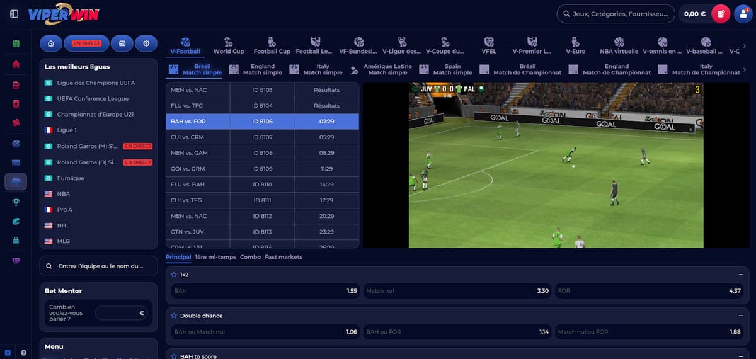The height and width of the screenshot is (359, 756).
Task: Favorite the Double chance market star
Action: [174, 316]
